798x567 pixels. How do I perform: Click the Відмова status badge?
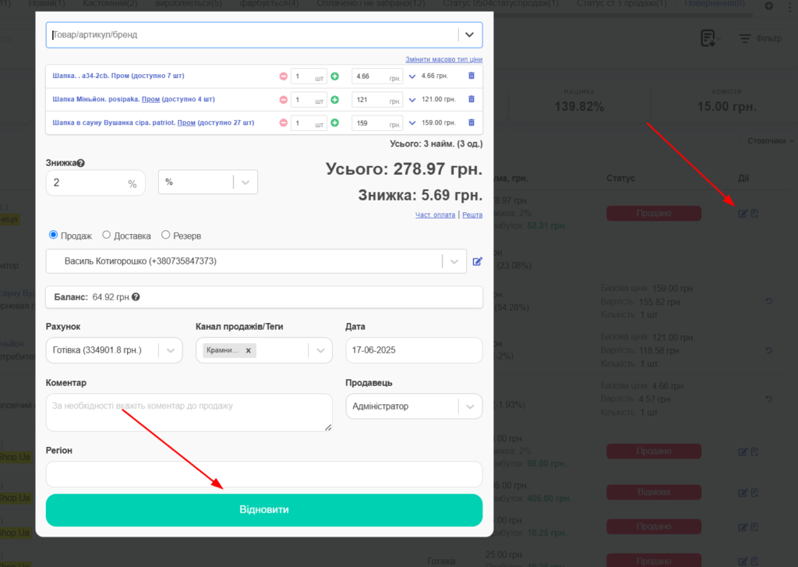click(x=654, y=493)
